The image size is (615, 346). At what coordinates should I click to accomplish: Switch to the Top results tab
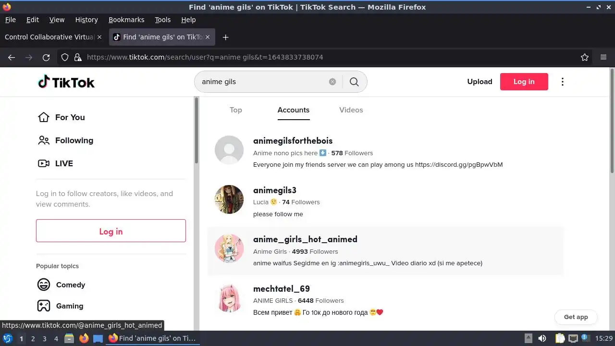coord(236,110)
